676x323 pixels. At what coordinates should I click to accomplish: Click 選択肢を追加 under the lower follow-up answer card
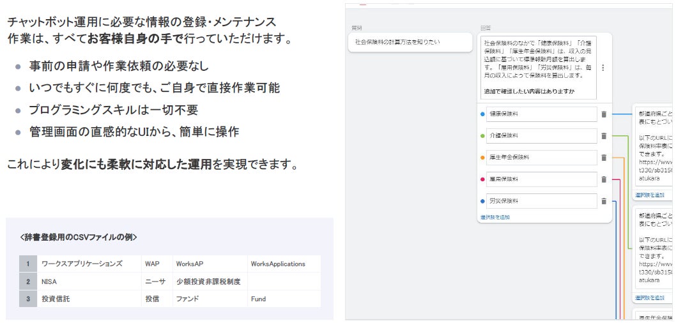pyautogui.click(x=650, y=297)
